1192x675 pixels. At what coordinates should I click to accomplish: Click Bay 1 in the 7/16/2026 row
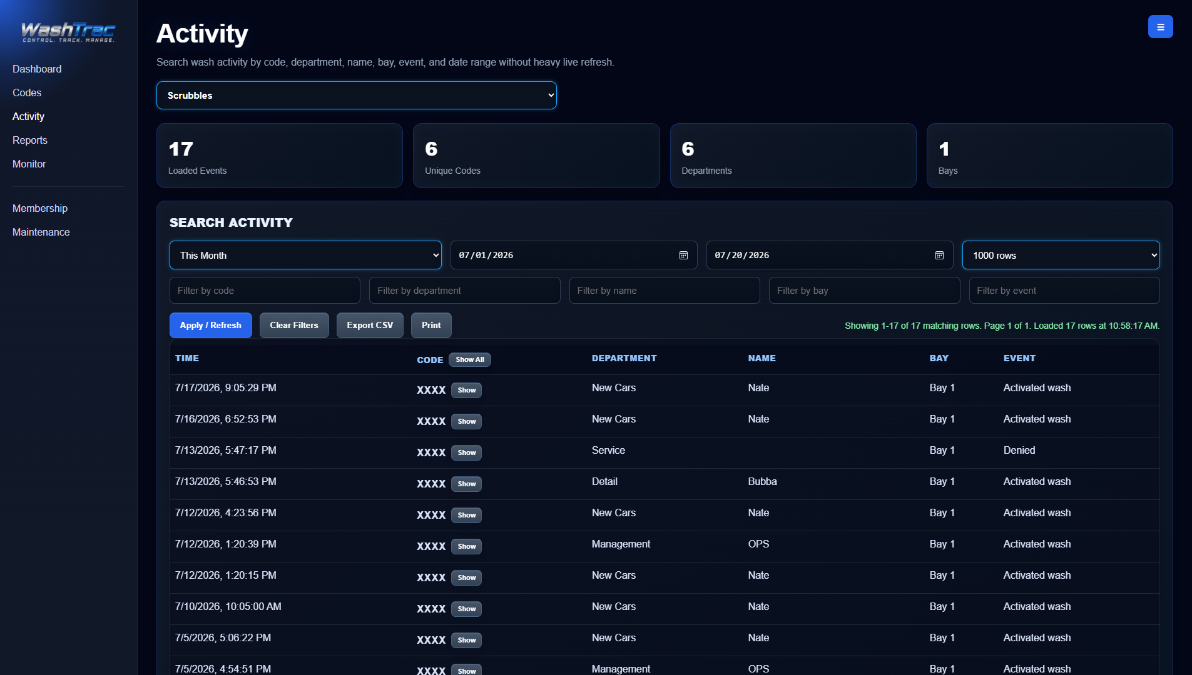[942, 419]
